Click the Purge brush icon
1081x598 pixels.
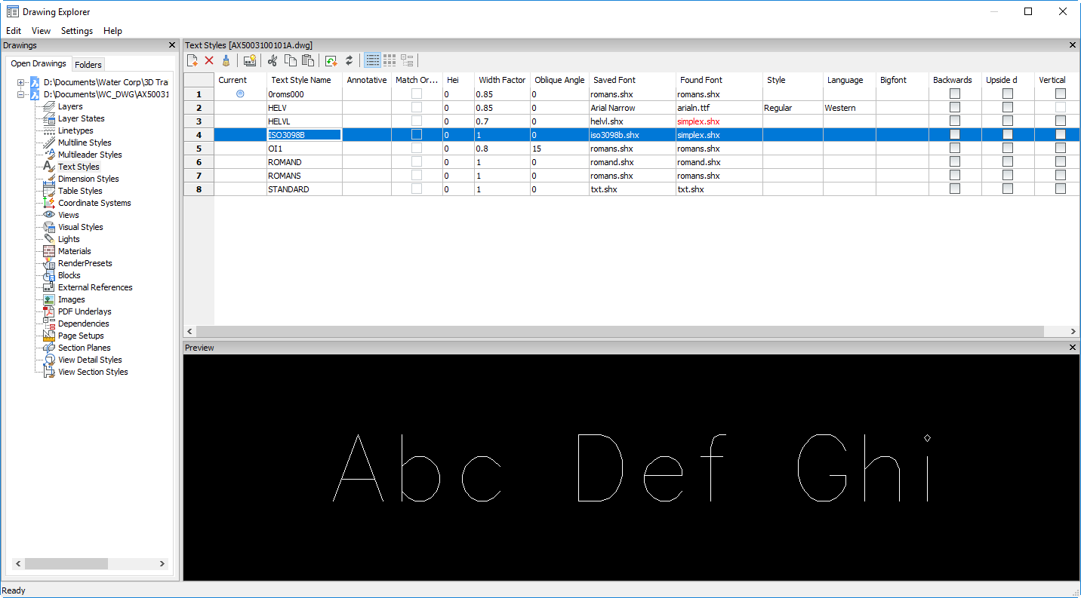tap(225, 60)
